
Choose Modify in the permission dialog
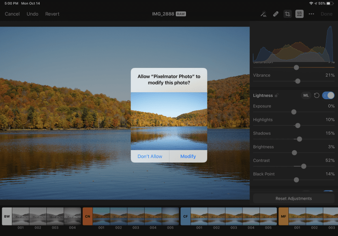[x=188, y=156]
